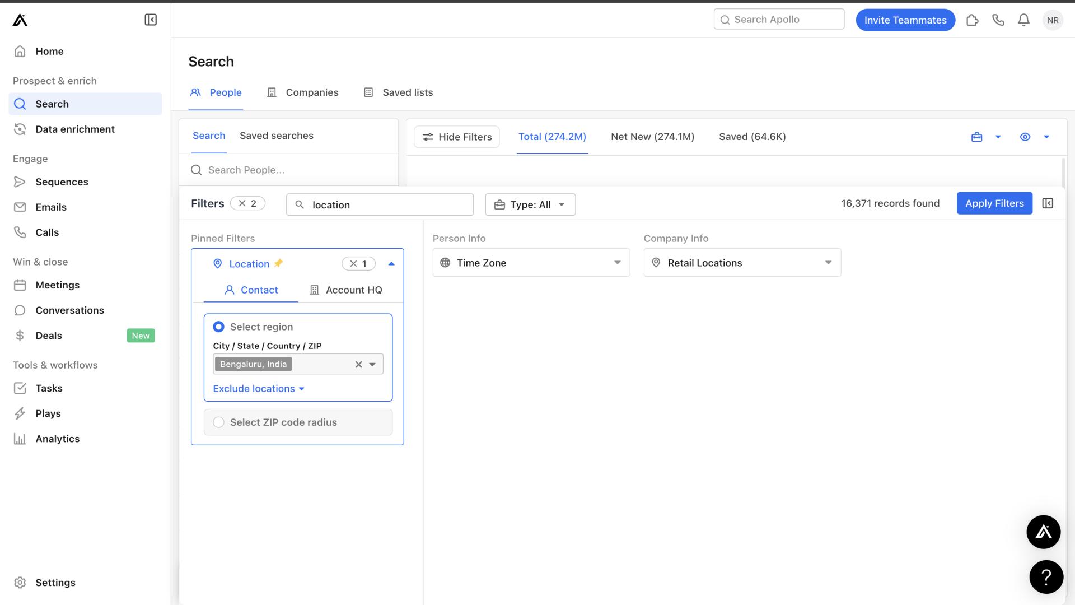Open the phone dialer icon in header
The image size is (1075, 605).
[x=998, y=20]
